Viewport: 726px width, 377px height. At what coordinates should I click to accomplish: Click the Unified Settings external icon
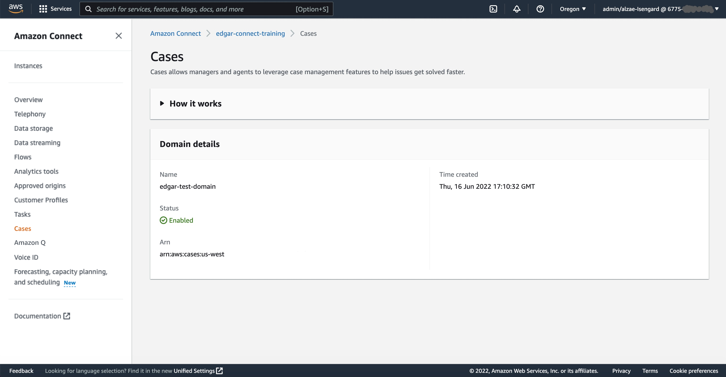(219, 370)
